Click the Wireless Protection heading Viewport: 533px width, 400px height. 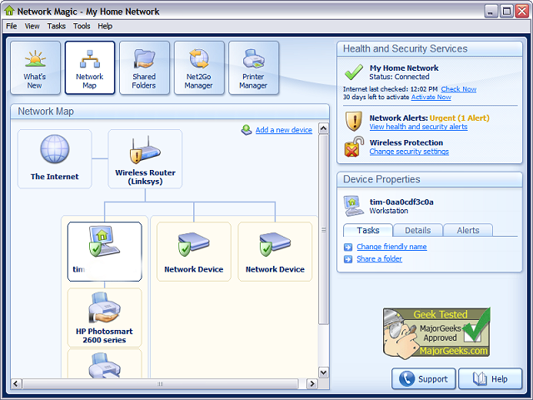pos(406,142)
